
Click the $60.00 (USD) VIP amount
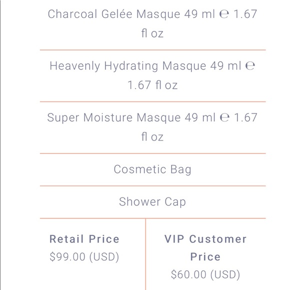pos(205,274)
